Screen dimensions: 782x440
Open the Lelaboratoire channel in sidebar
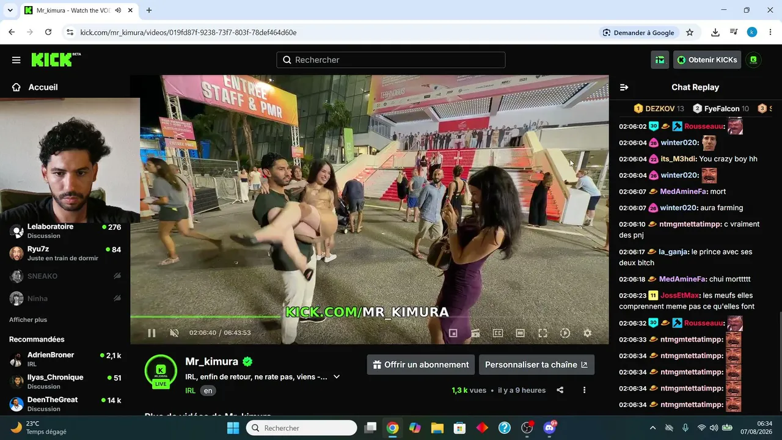tap(65, 231)
